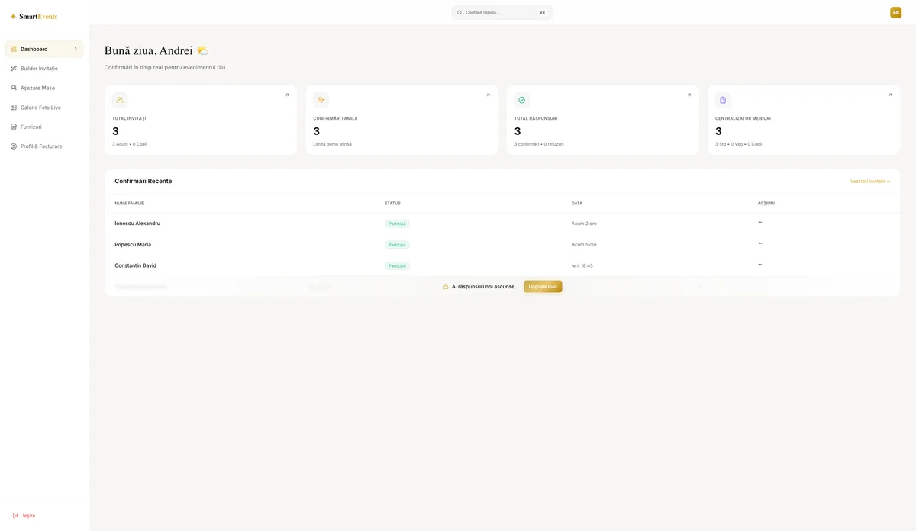Open actions menu for Constantin David
916x531 pixels.
[760, 265]
